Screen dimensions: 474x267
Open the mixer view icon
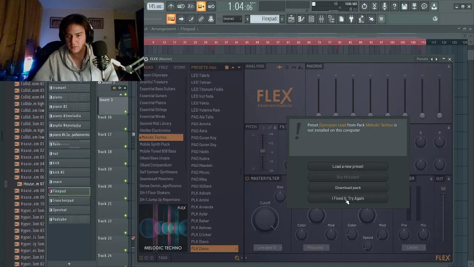coord(321,19)
